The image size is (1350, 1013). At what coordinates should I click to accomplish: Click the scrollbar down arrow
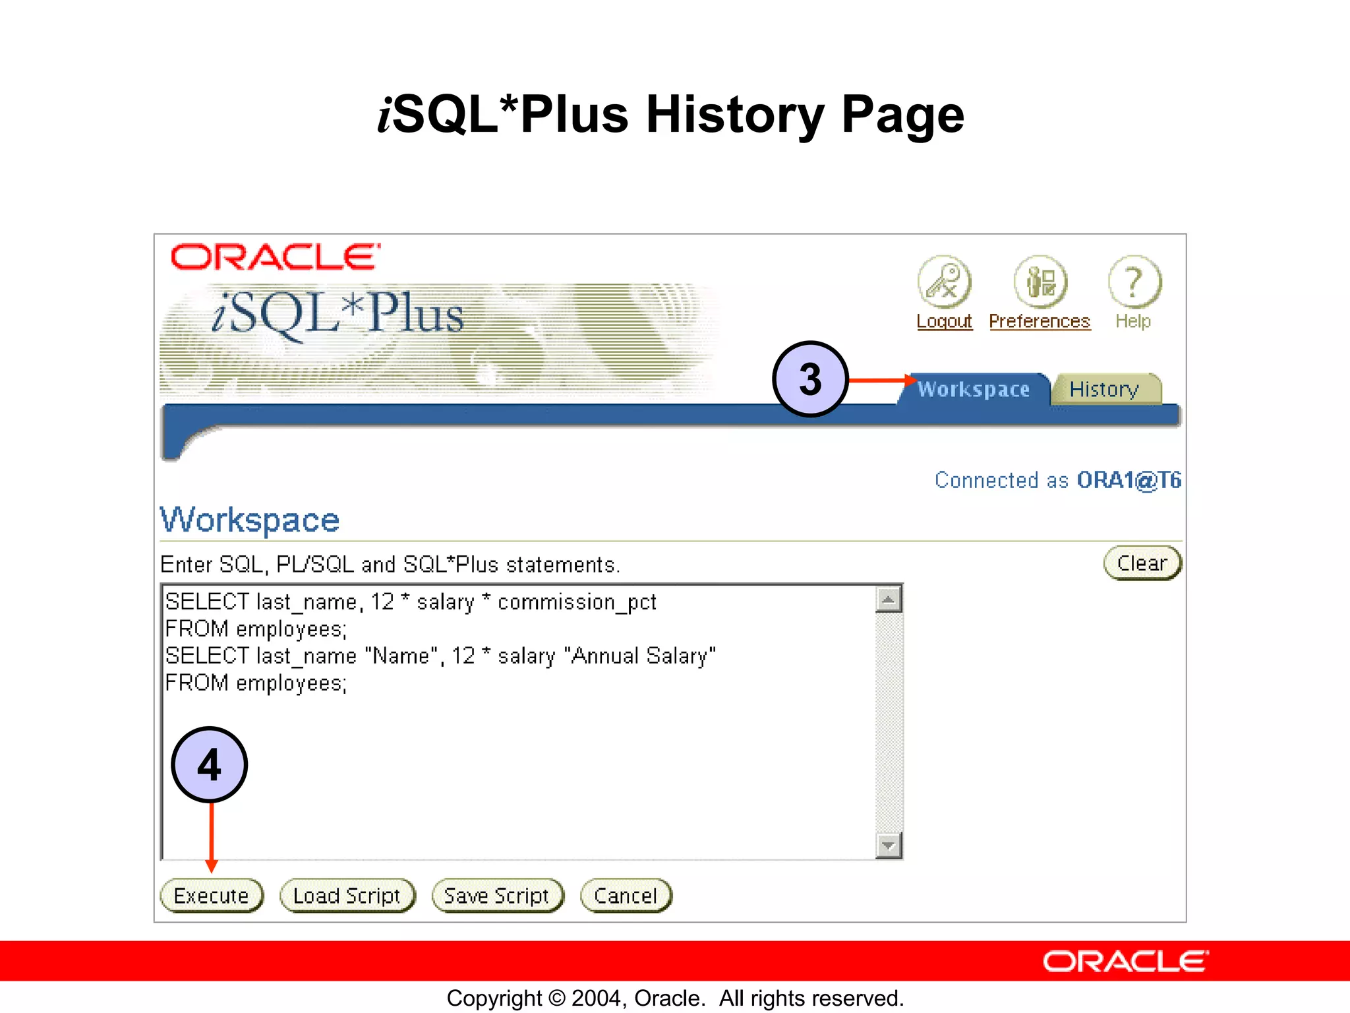tap(889, 845)
